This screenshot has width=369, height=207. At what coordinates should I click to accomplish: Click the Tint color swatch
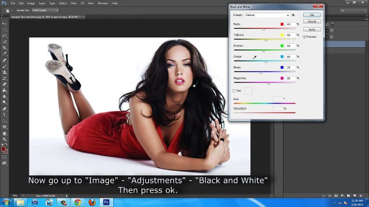pyautogui.click(x=248, y=91)
